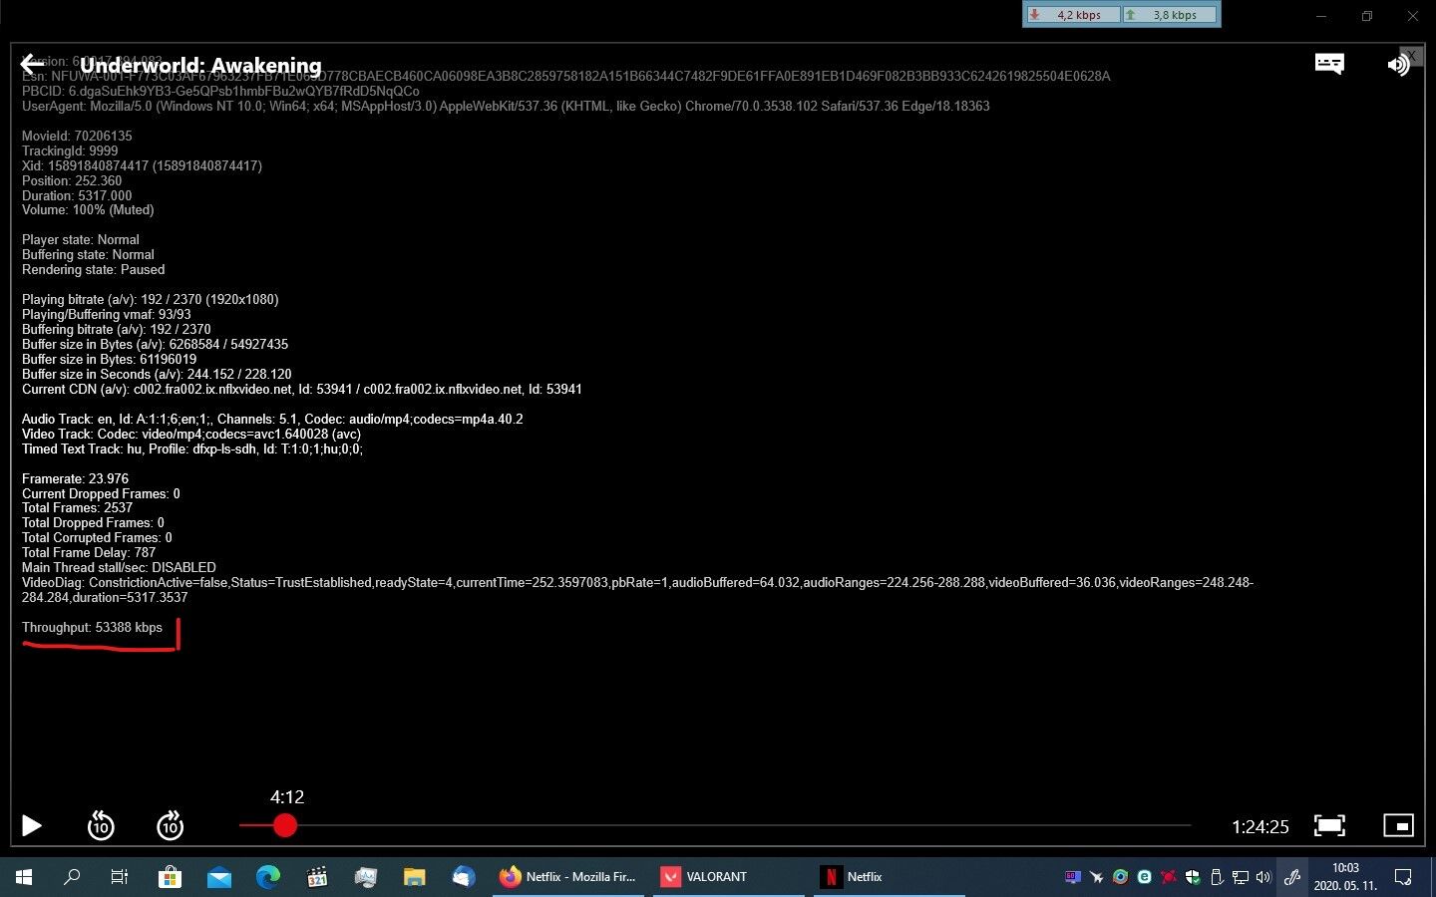Click the safely remove hardware USB icon
Viewport: 1436px width, 897px height.
pyautogui.click(x=1217, y=877)
